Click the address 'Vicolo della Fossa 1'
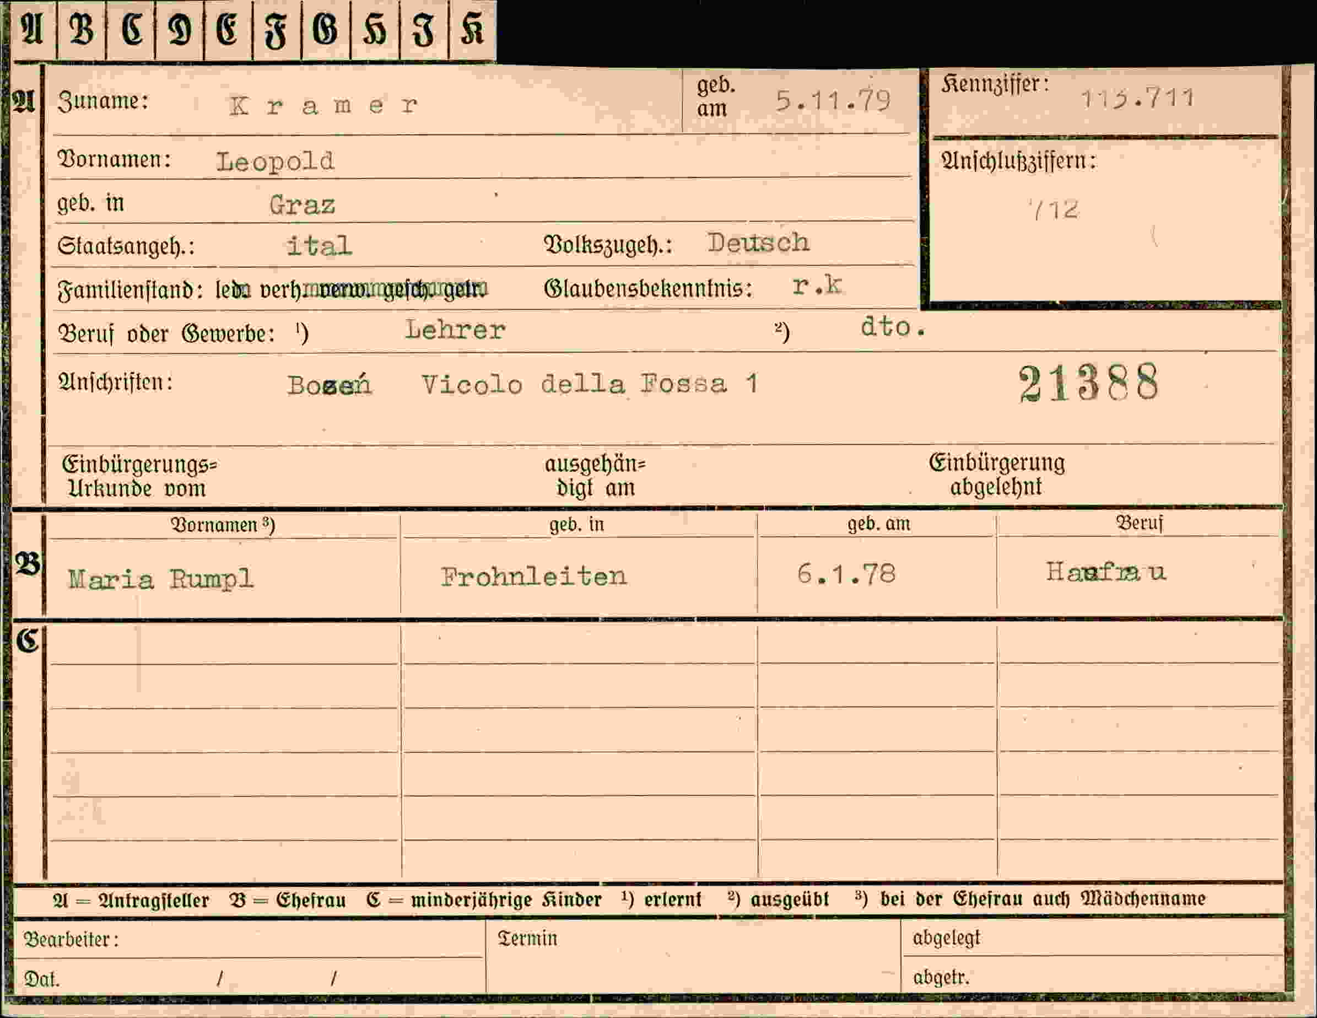This screenshot has width=1317, height=1018. pos(589,384)
